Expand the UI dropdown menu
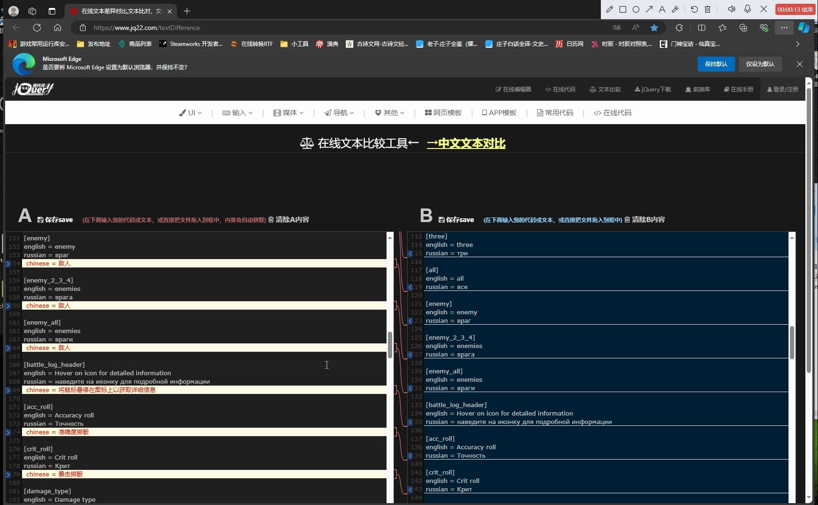Screen dimensions: 818x505 click(190, 113)
